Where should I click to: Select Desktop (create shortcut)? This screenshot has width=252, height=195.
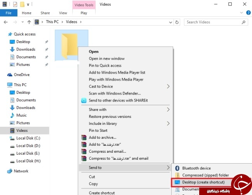(x=203, y=182)
